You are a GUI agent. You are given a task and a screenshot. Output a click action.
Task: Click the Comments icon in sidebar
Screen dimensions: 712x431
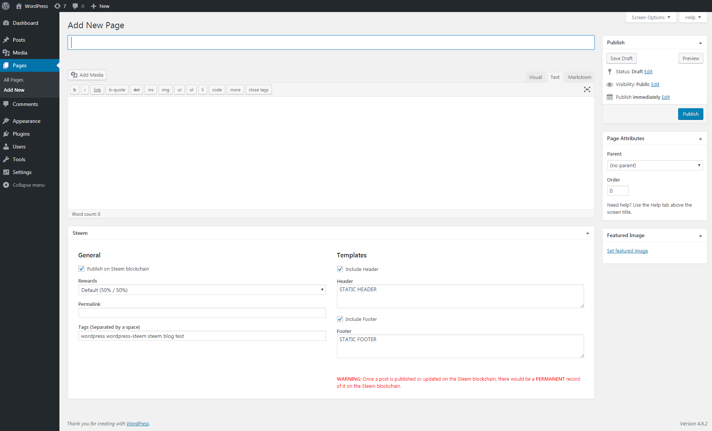click(x=6, y=104)
